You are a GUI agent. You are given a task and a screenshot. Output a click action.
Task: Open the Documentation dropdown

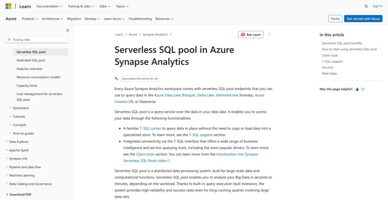pyautogui.click(x=49, y=6)
